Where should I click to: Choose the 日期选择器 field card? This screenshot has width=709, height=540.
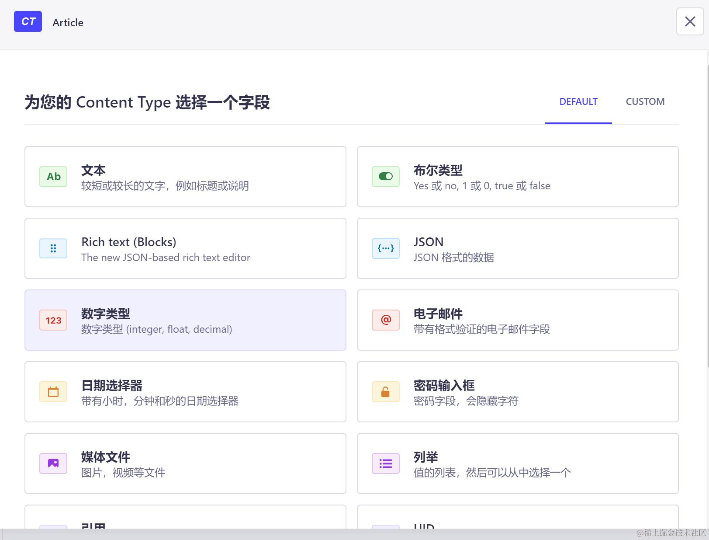point(185,392)
